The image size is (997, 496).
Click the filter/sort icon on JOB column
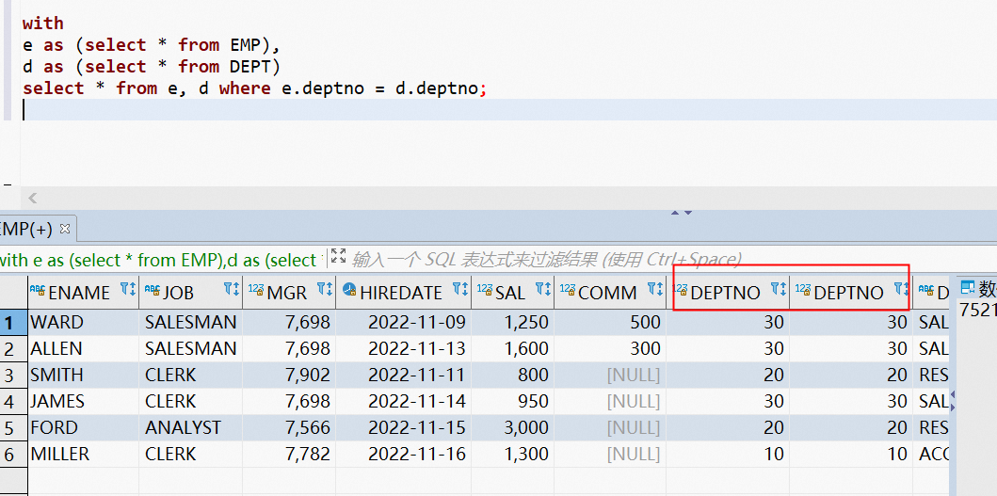pyautogui.click(x=232, y=291)
